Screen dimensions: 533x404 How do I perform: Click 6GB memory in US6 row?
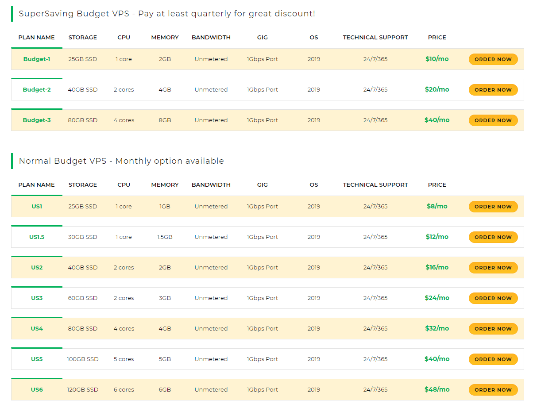[165, 389]
